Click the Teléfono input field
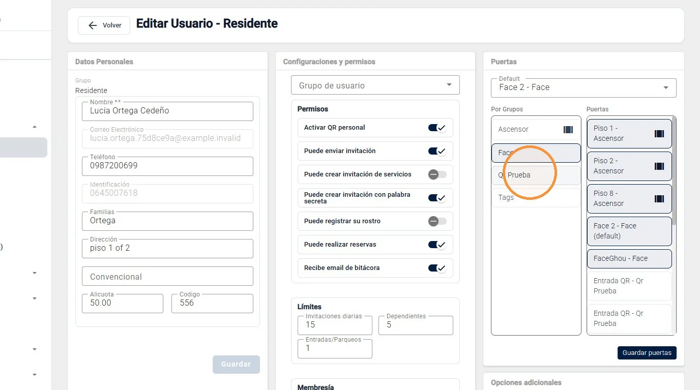 (x=167, y=166)
